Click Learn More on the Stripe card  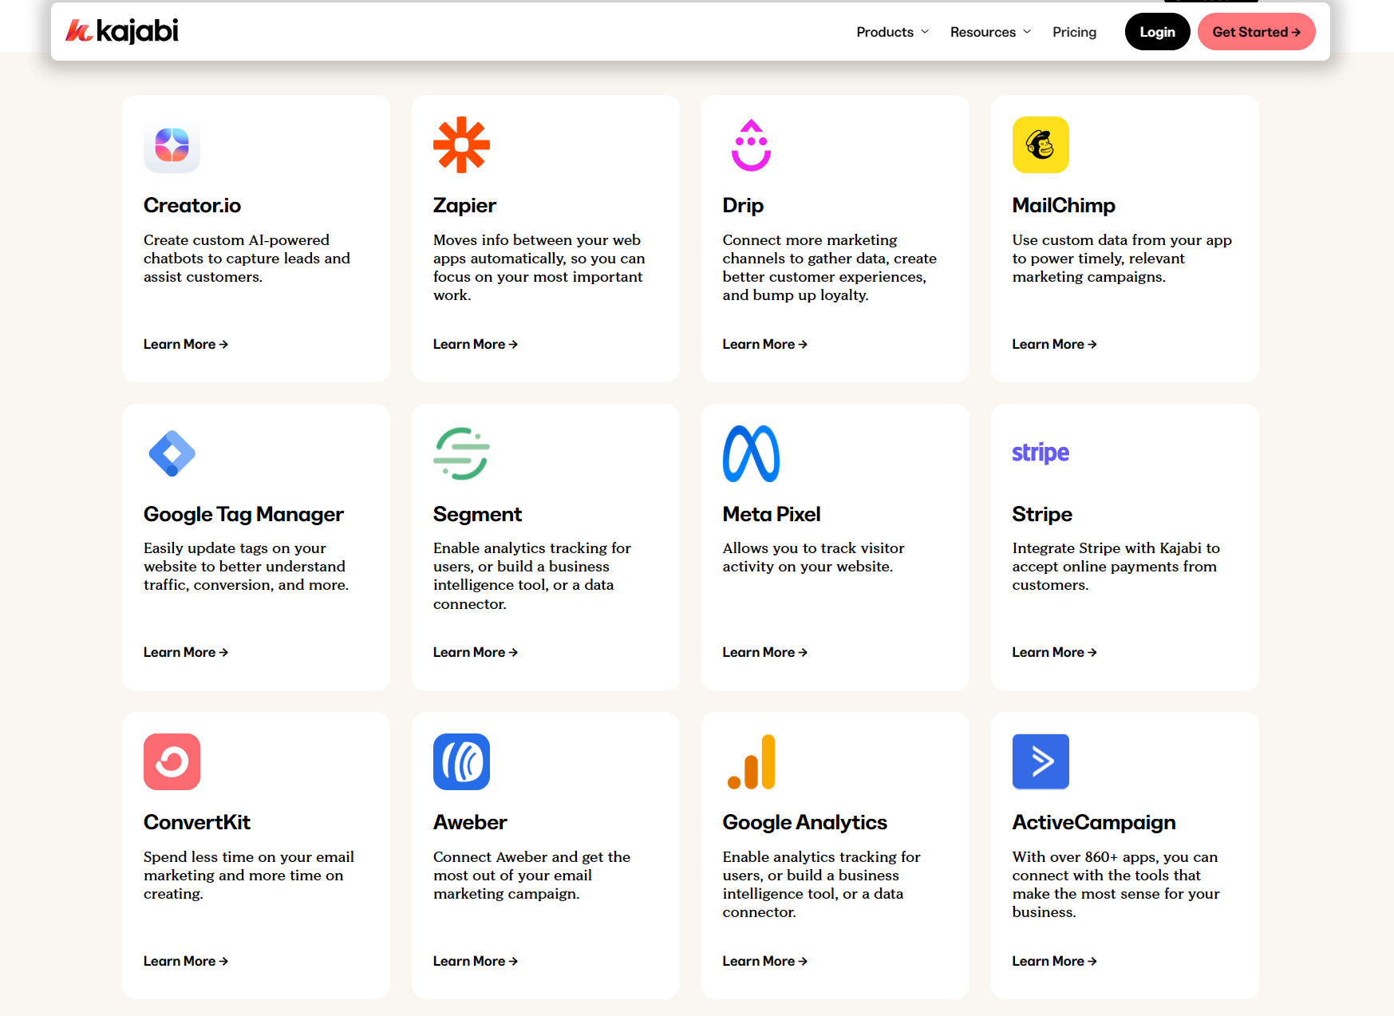point(1055,652)
